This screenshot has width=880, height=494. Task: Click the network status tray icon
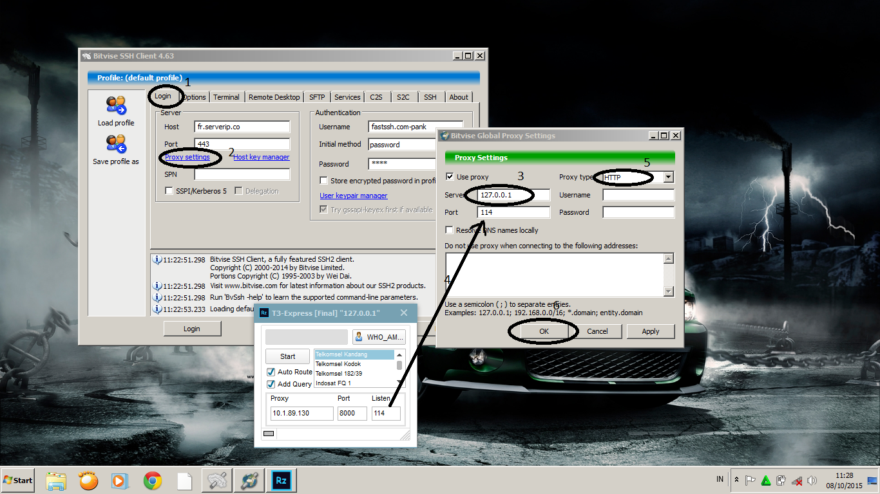pyautogui.click(x=797, y=480)
